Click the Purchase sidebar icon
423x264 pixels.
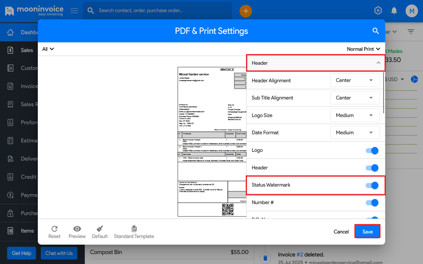pos(10,213)
